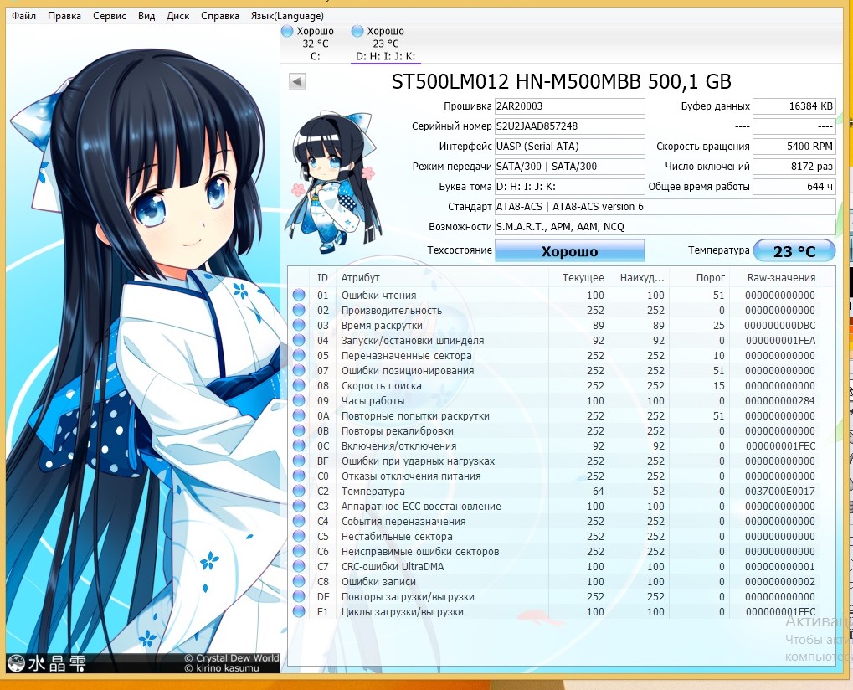853x690 pixels.
Task: Click raw value 000000000284
Action: coord(780,400)
